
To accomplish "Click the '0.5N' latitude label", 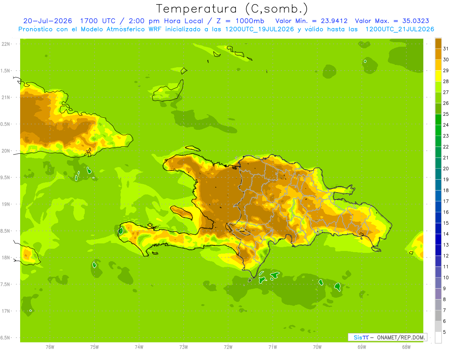I will coord(6,124).
